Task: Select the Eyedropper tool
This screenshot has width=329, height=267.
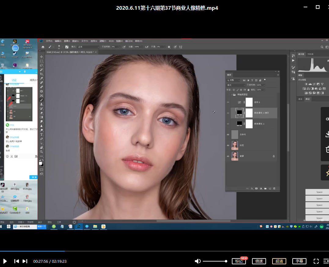Action: coord(42,78)
